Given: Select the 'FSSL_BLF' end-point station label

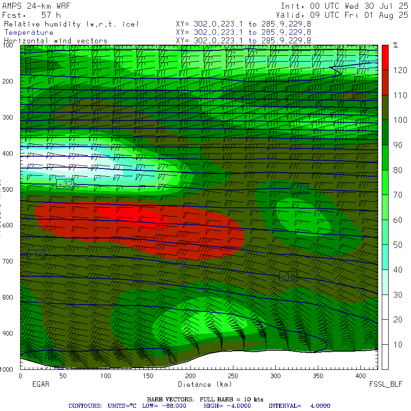Looking at the screenshot, I should pos(385,385).
